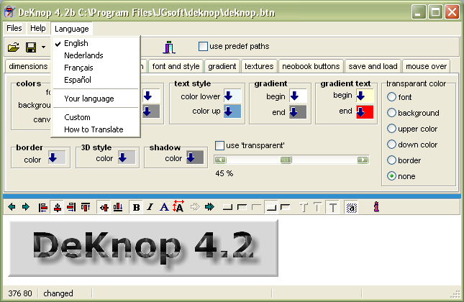
Task: Click the teal left arrow icon
Action: click(x=12, y=207)
